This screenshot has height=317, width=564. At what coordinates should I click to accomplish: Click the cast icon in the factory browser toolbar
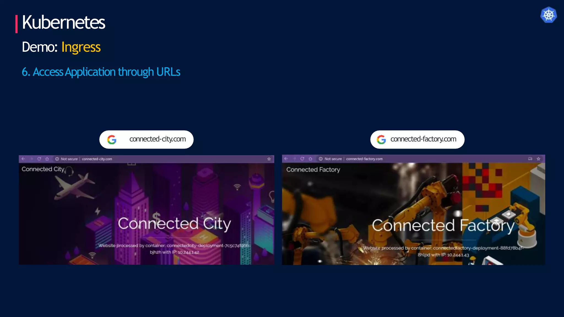pyautogui.click(x=530, y=158)
